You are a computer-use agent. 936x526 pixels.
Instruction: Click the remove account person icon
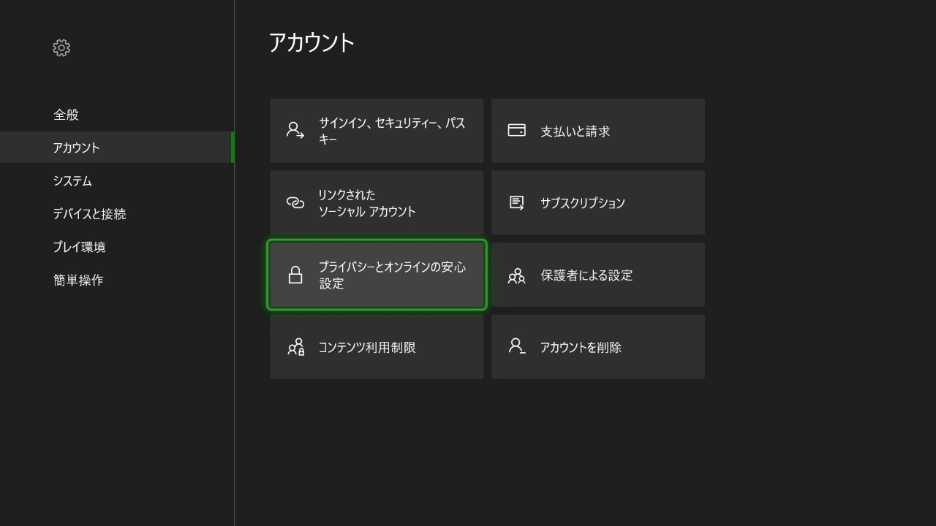pyautogui.click(x=516, y=346)
